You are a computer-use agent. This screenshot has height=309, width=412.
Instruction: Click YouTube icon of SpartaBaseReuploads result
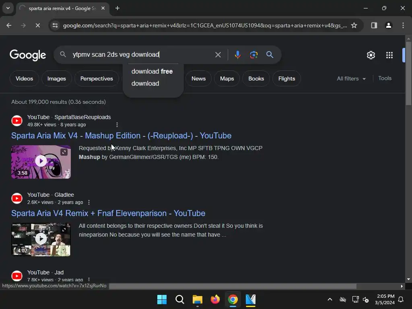(x=17, y=121)
